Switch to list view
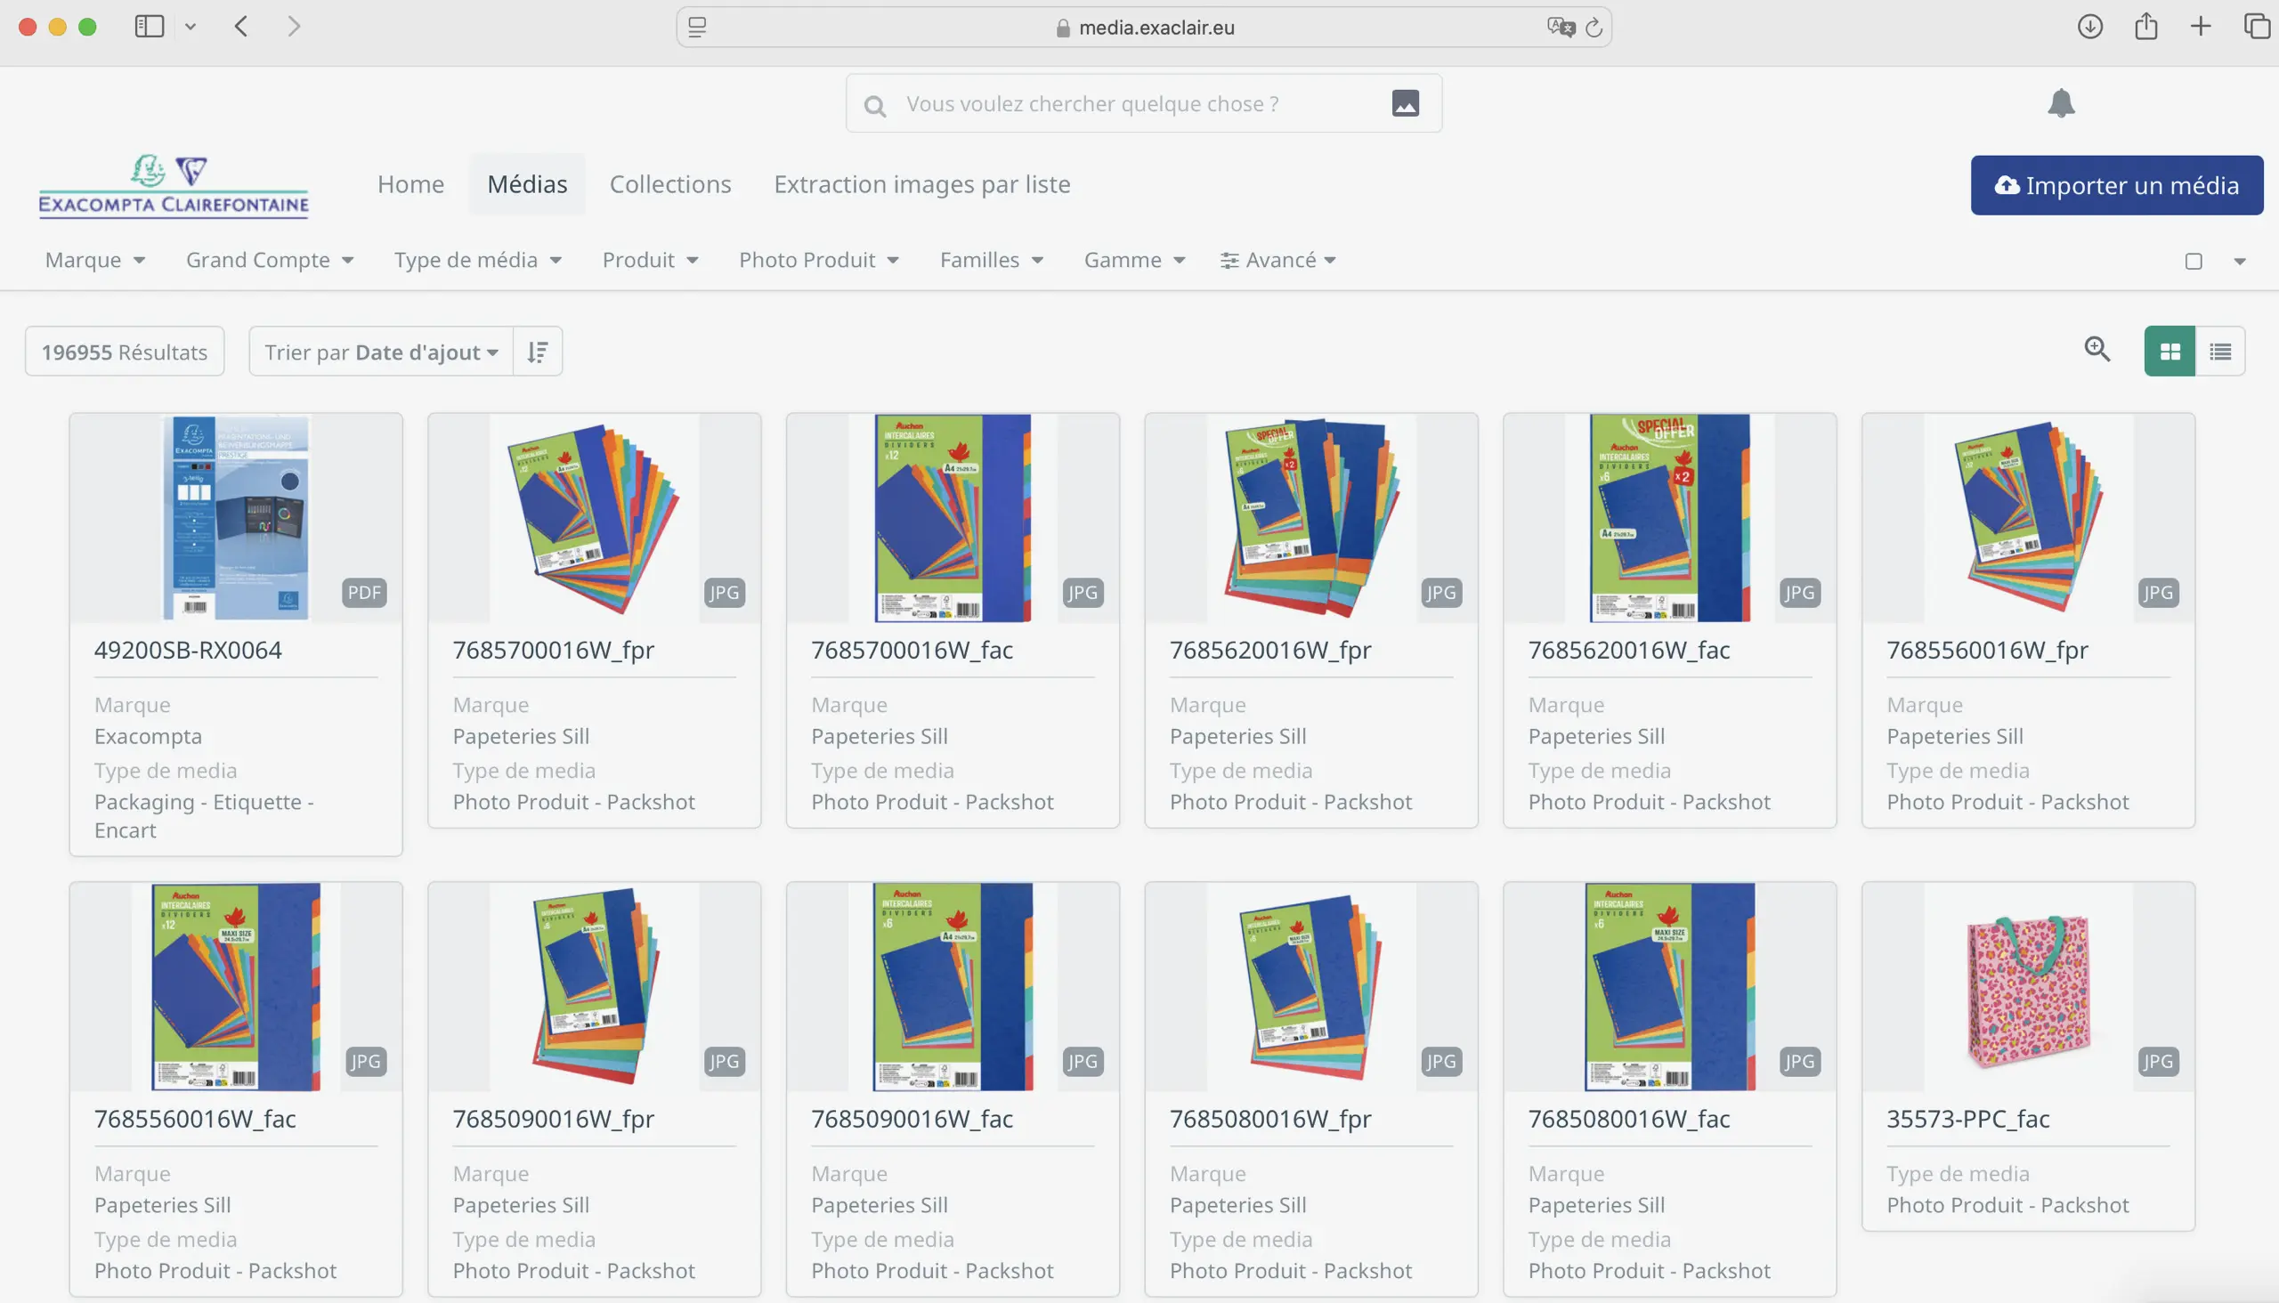The height and width of the screenshot is (1303, 2279). (2220, 352)
